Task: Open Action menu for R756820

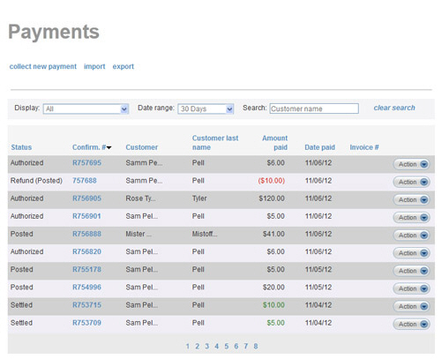Action: [411, 253]
